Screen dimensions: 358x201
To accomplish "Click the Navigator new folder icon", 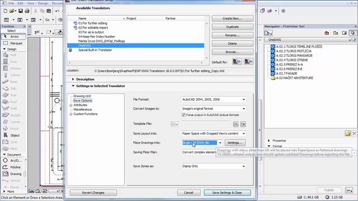I will click(347, 133).
